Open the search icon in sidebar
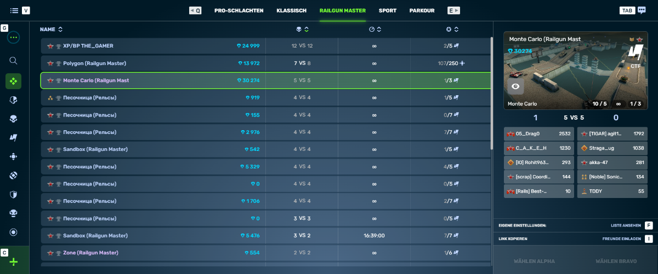658x274 pixels. 14,61
